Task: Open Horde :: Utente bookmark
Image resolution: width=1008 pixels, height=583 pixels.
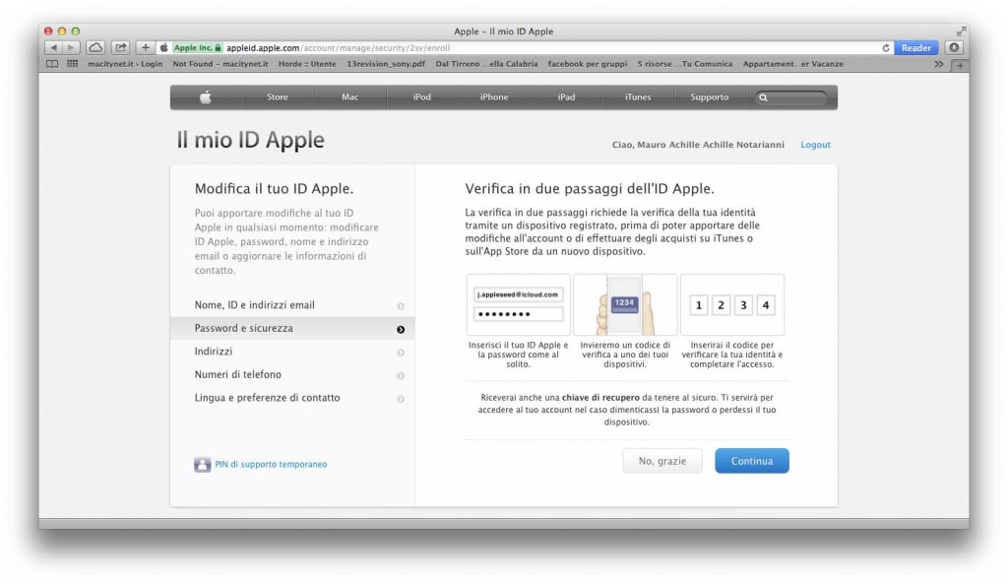Action: [307, 64]
